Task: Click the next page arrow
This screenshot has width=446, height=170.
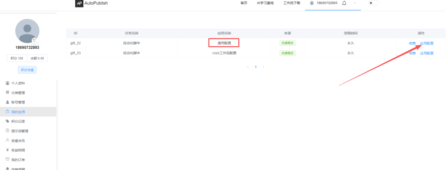Action: [x=263, y=67]
